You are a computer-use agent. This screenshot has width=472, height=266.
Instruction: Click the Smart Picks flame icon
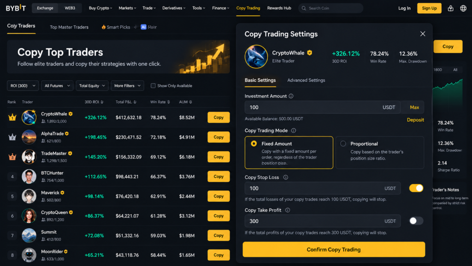(x=104, y=27)
